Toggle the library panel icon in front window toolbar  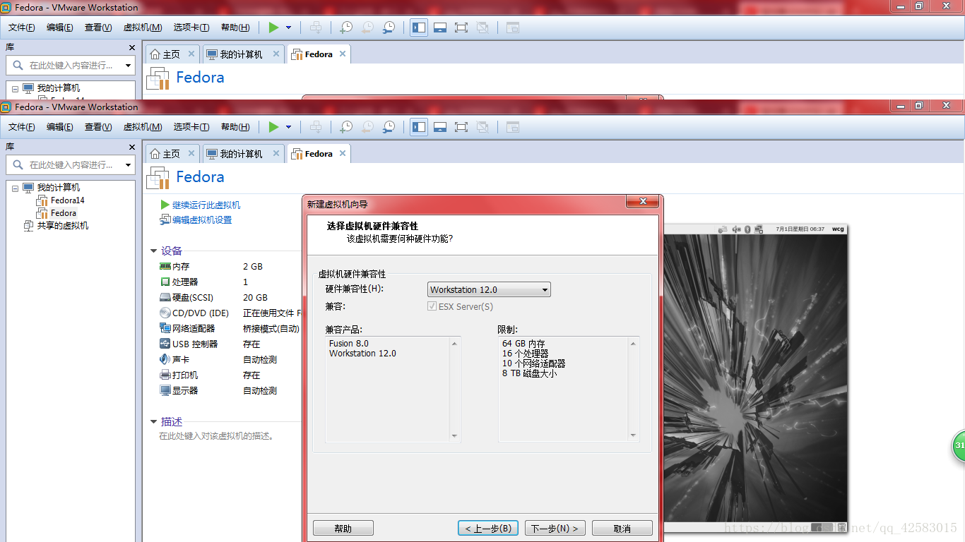point(419,127)
